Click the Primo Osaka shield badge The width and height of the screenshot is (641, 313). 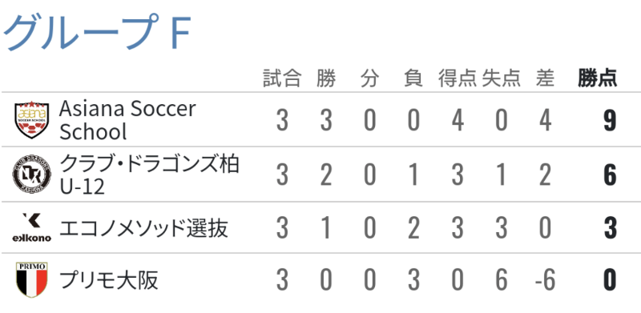pos(32,280)
